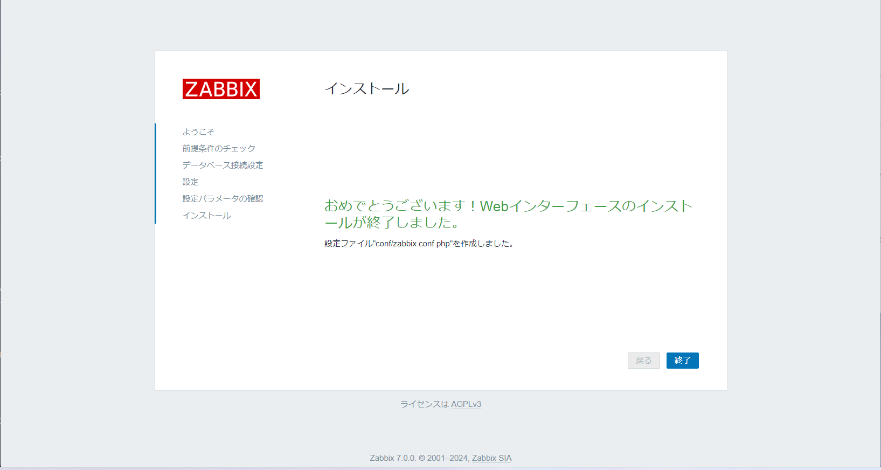Image resolution: width=881 pixels, height=470 pixels.
Task: Open the データベース接続設定 step
Action: click(223, 165)
